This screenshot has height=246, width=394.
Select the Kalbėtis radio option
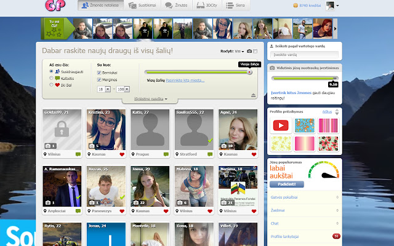pos(52,78)
